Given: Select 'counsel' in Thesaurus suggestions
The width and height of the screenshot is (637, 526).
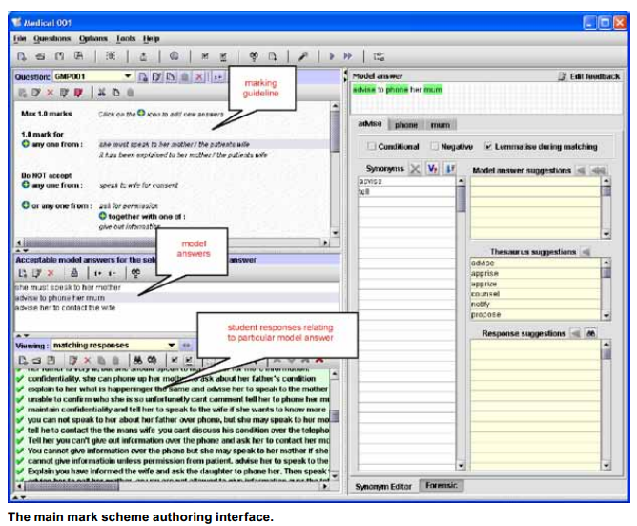Looking at the screenshot, I should click(535, 294).
